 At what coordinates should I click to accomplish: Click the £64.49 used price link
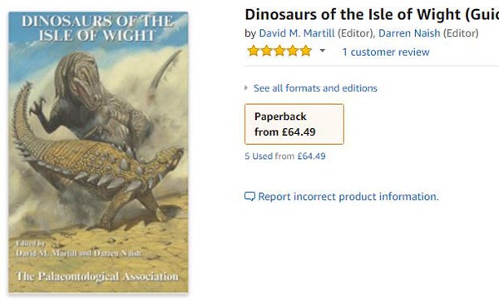point(311,156)
